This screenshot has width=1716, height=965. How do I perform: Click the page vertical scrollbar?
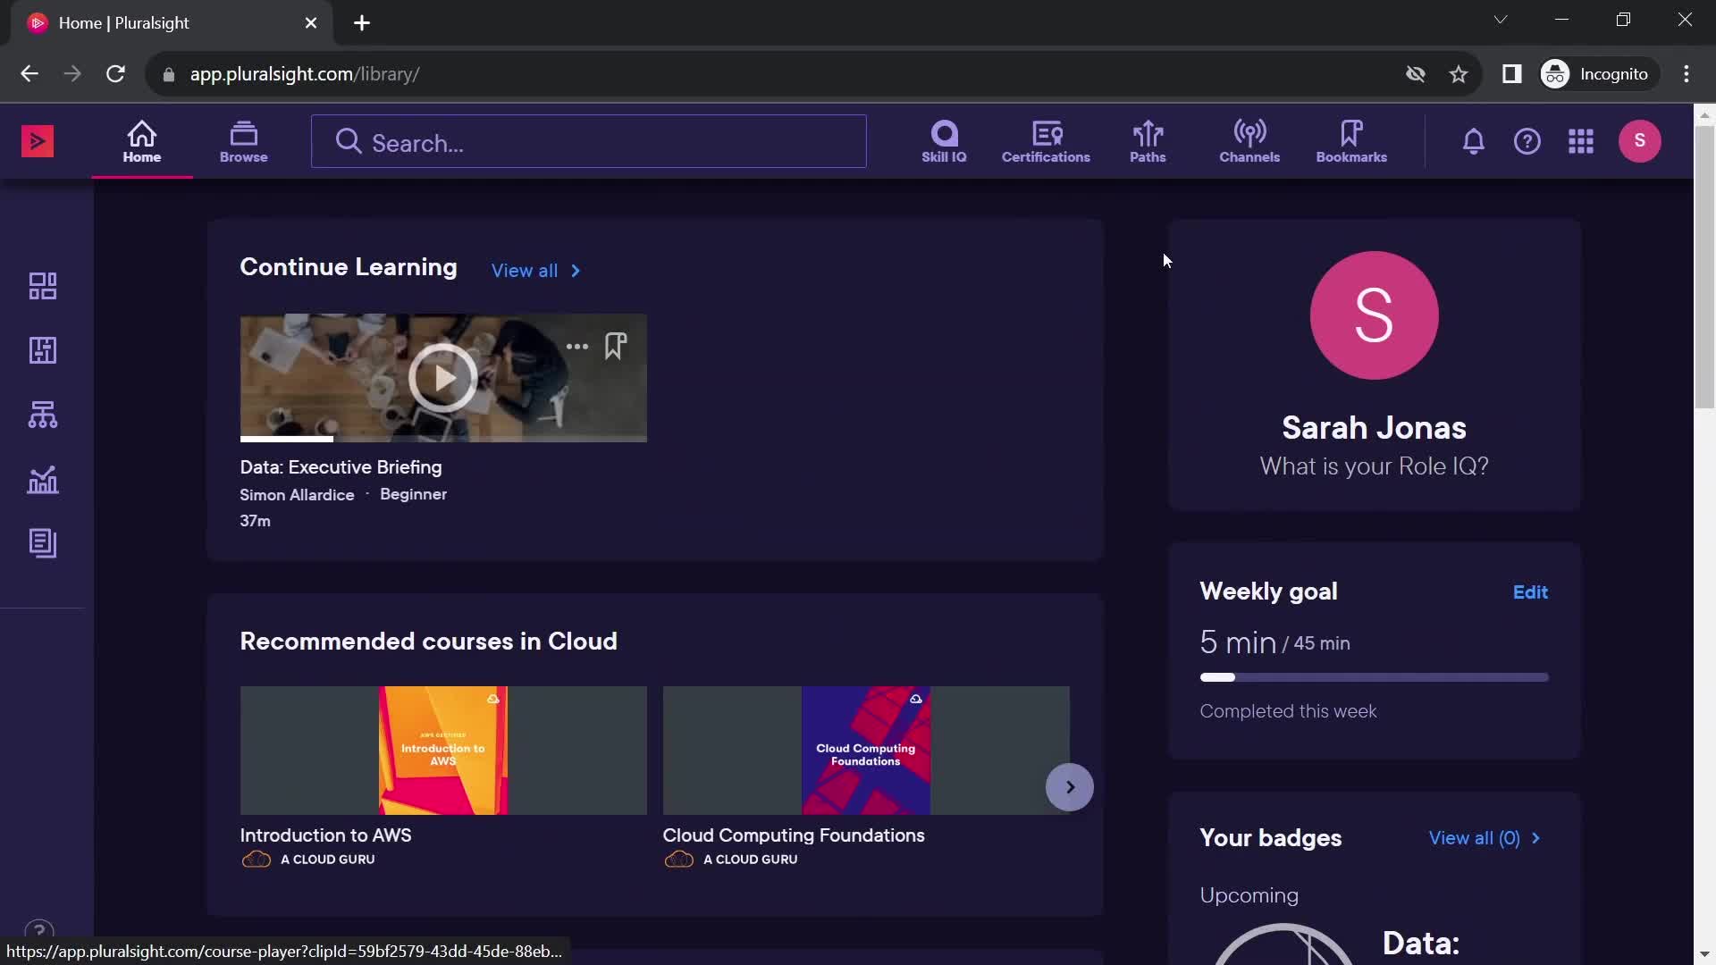(1704, 268)
